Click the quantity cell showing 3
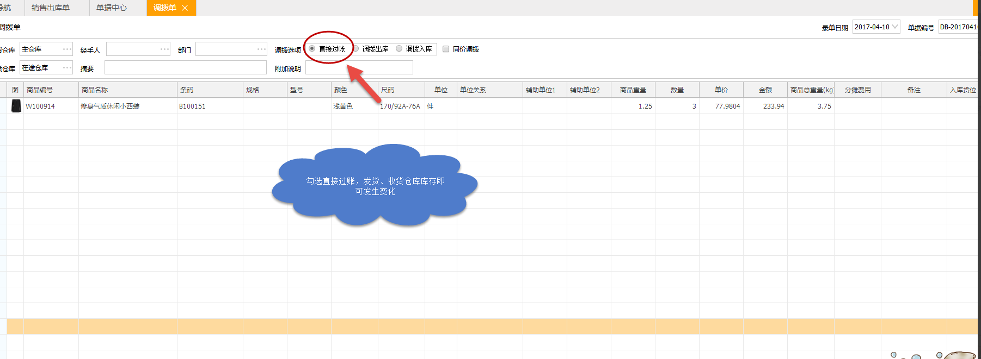This screenshot has width=981, height=359. click(677, 106)
